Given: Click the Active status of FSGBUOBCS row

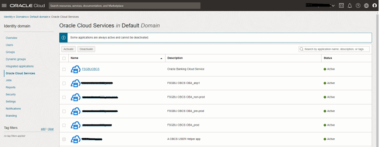Looking at the screenshot, I should point(329,69).
